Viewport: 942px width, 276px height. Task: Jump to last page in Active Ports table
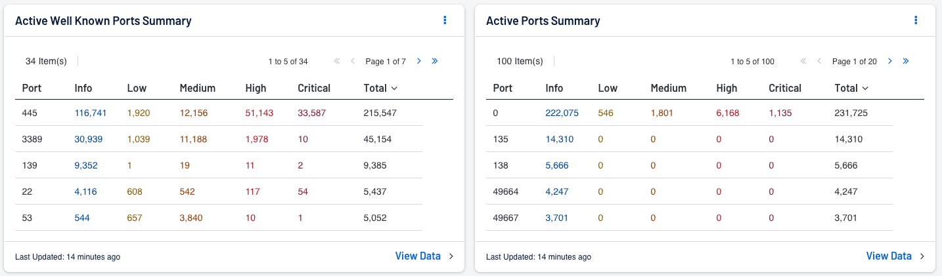pos(906,61)
